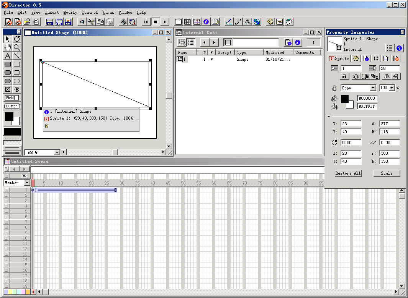Click background color chip in Property Inspector

click(x=351, y=105)
